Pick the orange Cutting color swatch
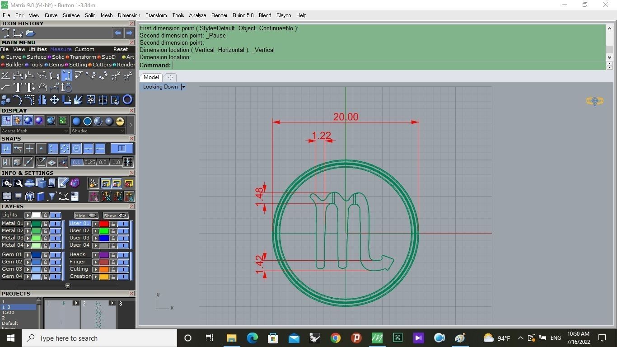The width and height of the screenshot is (617, 347). [x=104, y=269]
